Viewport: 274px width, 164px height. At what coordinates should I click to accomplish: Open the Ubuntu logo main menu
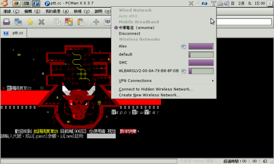(x=4, y=3)
